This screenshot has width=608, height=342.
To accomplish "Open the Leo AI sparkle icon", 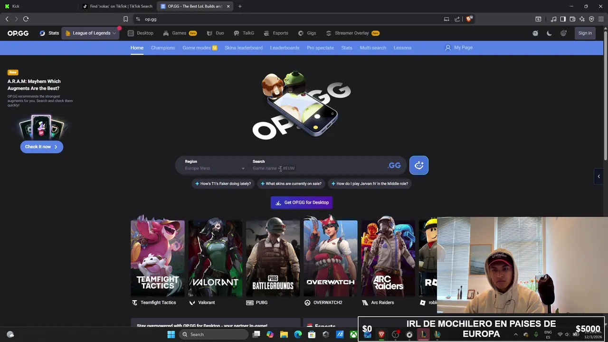I will [x=582, y=19].
